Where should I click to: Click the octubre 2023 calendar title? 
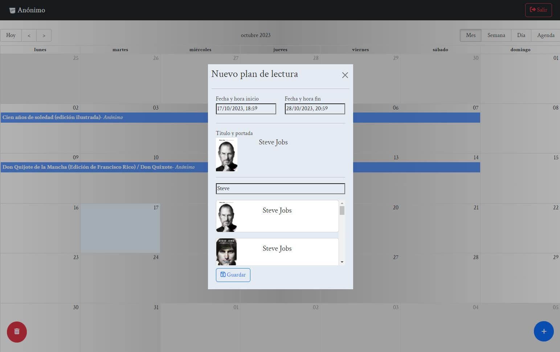click(x=256, y=35)
